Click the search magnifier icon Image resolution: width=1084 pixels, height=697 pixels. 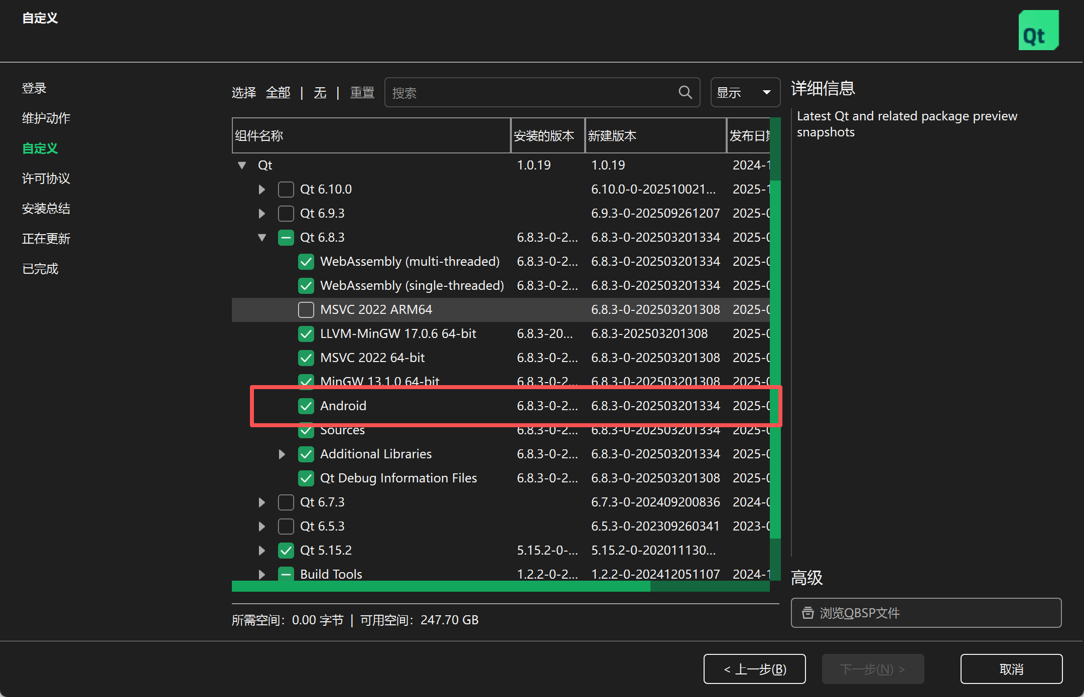pyautogui.click(x=685, y=92)
